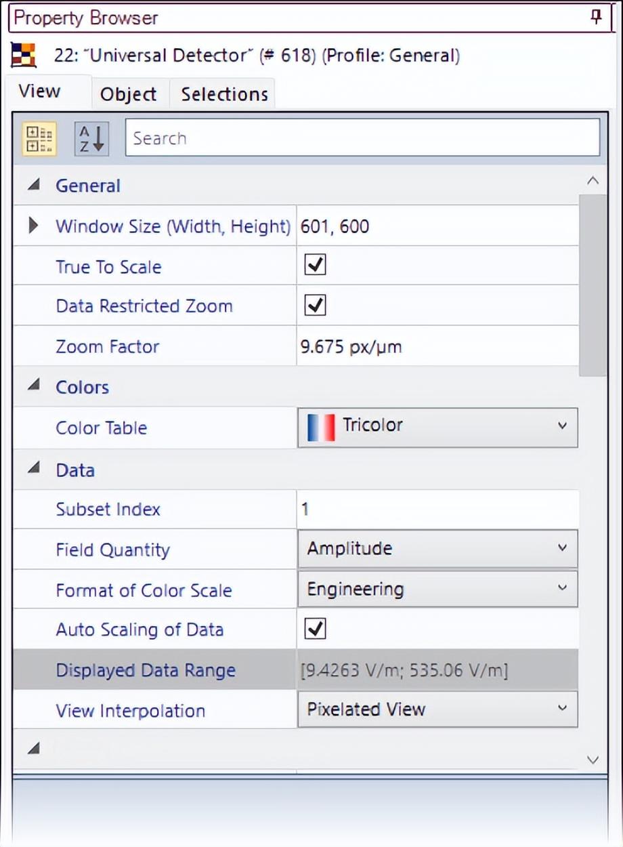This screenshot has width=623, height=847.
Task: Open the View Interpolation dropdown
Action: [561, 709]
